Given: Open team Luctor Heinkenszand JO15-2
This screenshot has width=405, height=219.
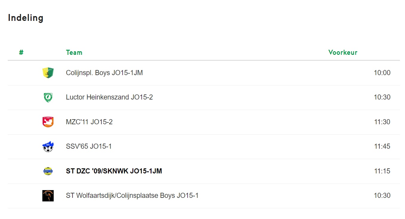Looking at the screenshot, I should (109, 97).
